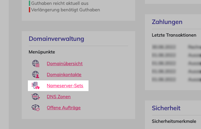Viewport: 201px width, 129px height.
Task: Click the Domainkontakte globe person icon
Action: [36, 75]
